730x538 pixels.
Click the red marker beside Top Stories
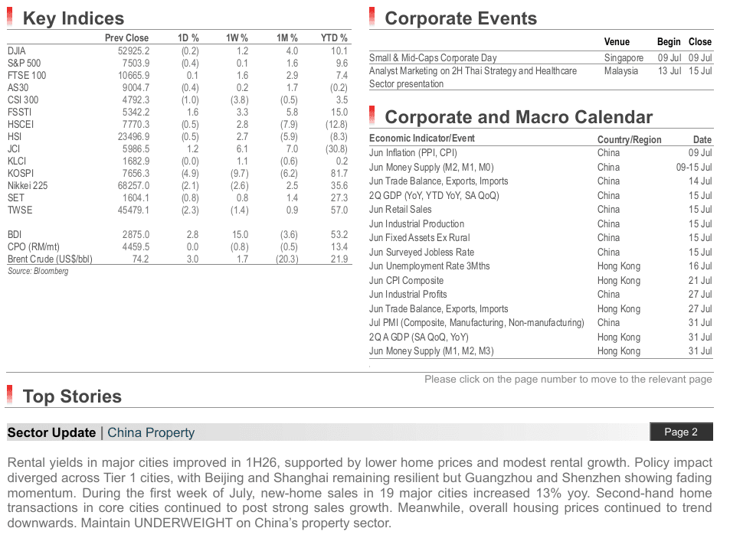[10, 395]
